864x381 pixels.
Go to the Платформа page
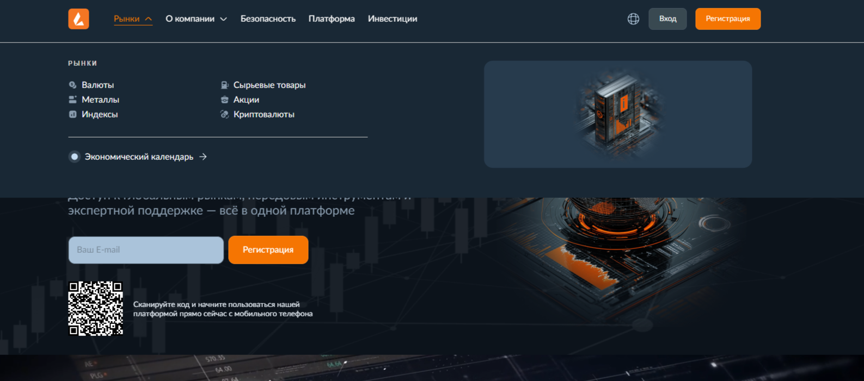tap(332, 19)
